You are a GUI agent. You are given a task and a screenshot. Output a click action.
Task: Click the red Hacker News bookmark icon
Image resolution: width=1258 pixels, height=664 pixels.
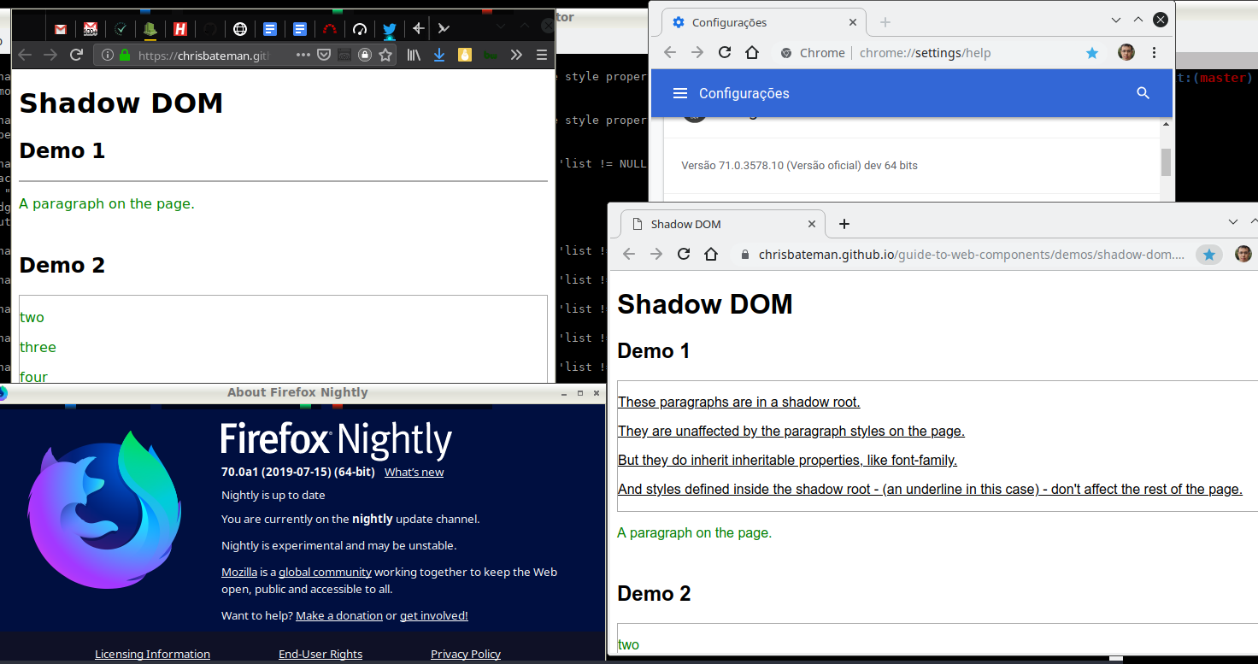click(x=180, y=28)
